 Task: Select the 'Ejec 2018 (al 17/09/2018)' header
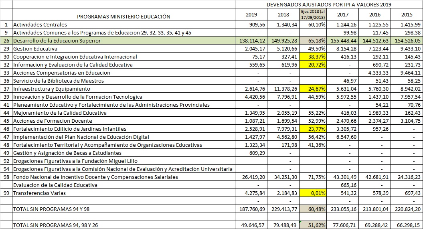314,14
